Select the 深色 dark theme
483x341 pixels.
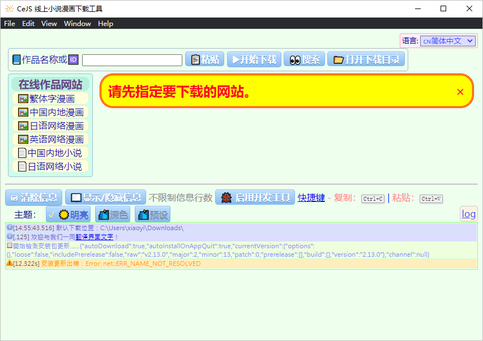[x=113, y=214]
